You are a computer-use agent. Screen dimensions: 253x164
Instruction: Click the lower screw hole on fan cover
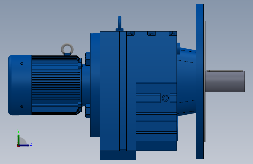tap(22, 107)
